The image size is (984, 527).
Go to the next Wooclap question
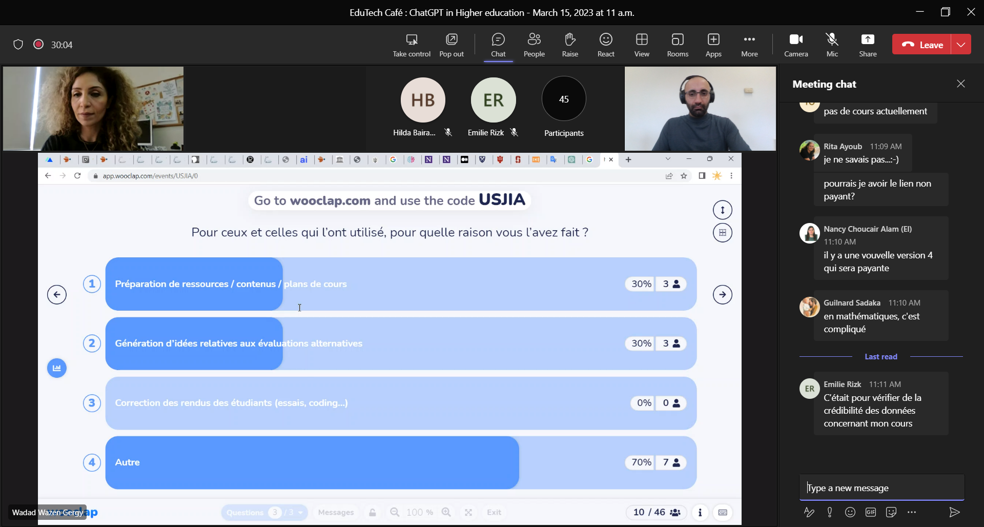click(723, 294)
